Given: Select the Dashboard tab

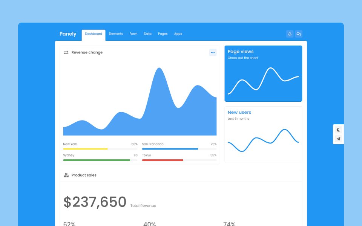Looking at the screenshot, I should (x=94, y=34).
